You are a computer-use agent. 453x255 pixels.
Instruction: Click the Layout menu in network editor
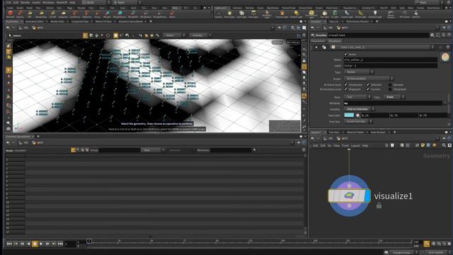[355, 146]
